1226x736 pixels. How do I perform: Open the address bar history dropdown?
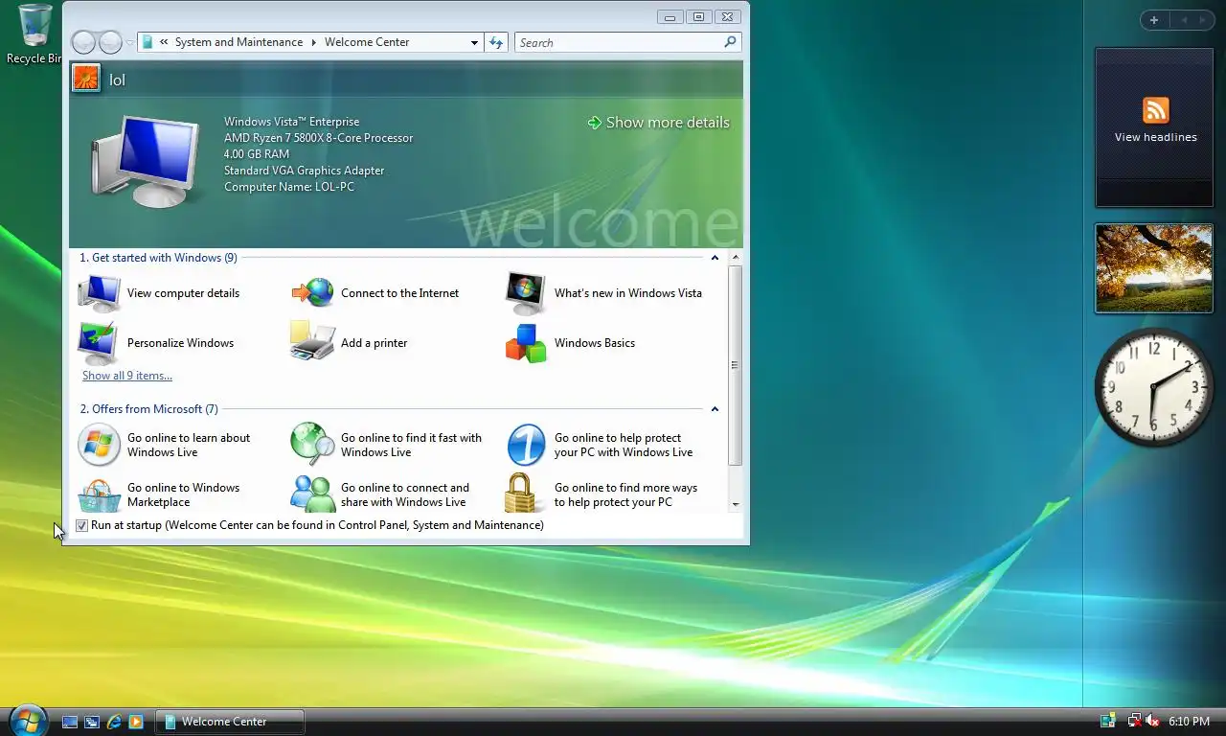[474, 42]
